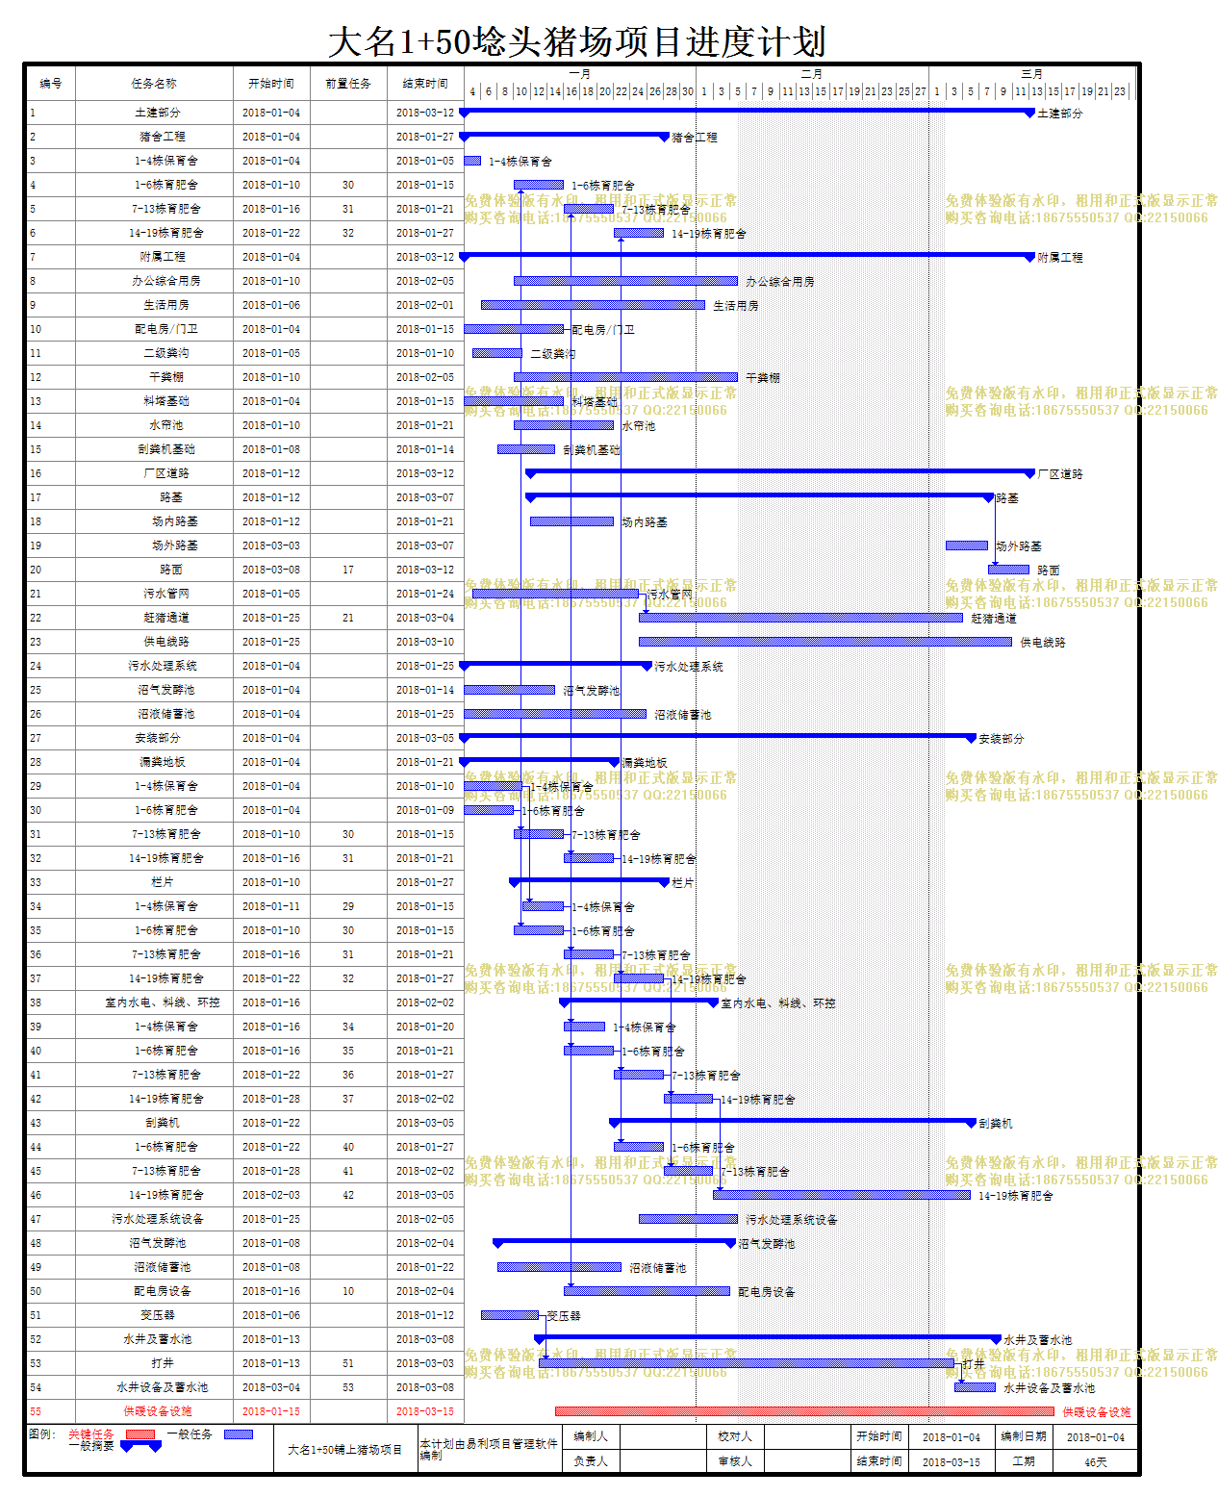This screenshot has width=1218, height=1497.
Task: Click end date 2018-03-10 in the 供电线路 row
Action: coord(425,642)
